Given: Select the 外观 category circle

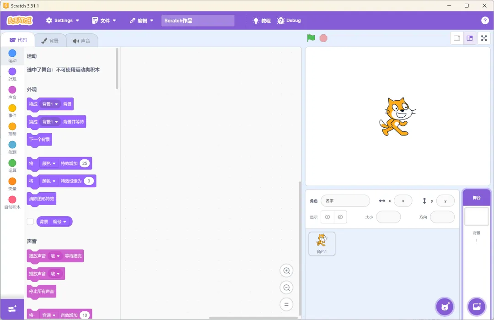Looking at the screenshot, I should [12, 71].
